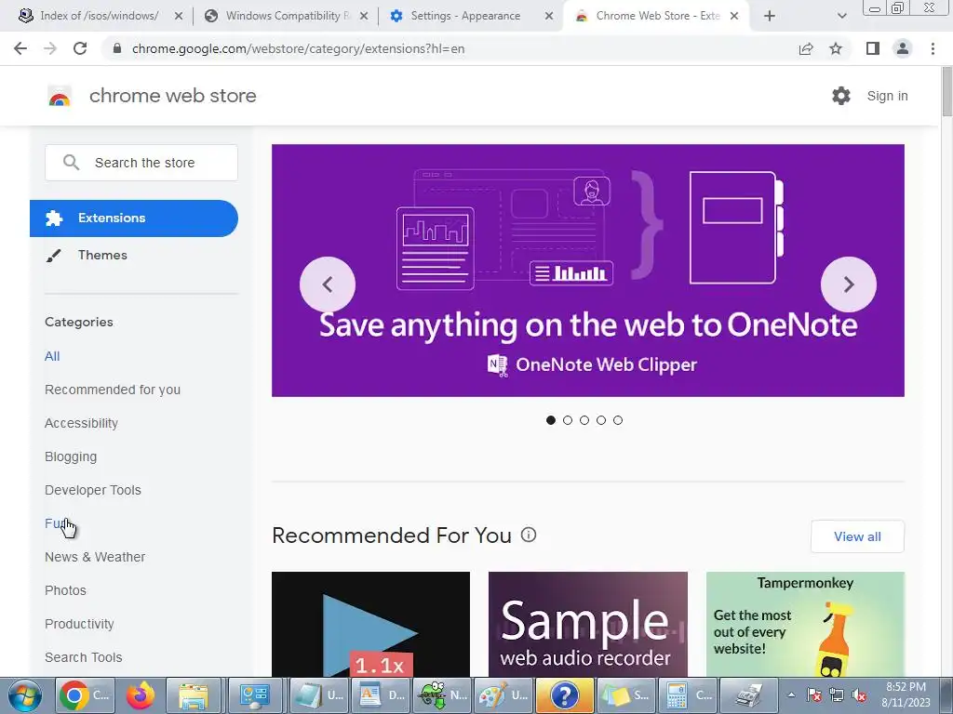Open the Tampermonkey extension card
Screen dimensions: 953x714
tap(805, 624)
